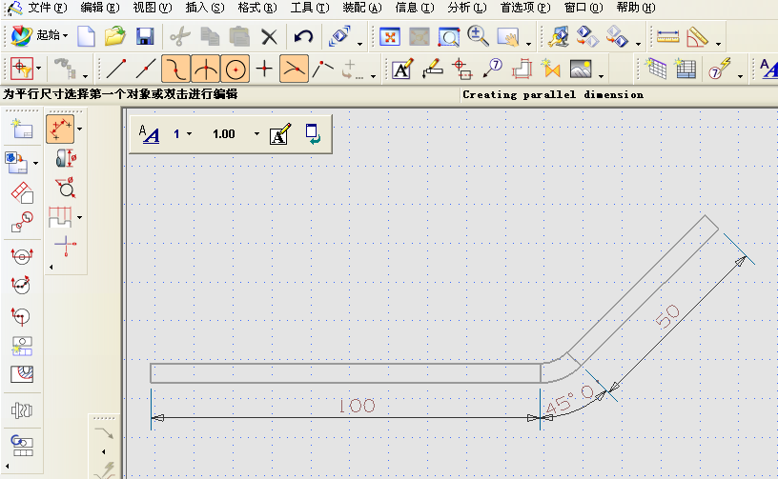
Task: Open a file with the folder icon
Action: 115,36
